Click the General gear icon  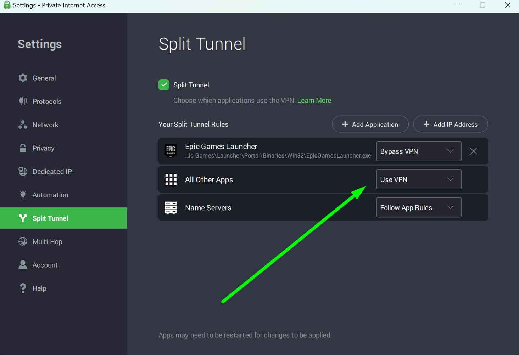pos(23,78)
